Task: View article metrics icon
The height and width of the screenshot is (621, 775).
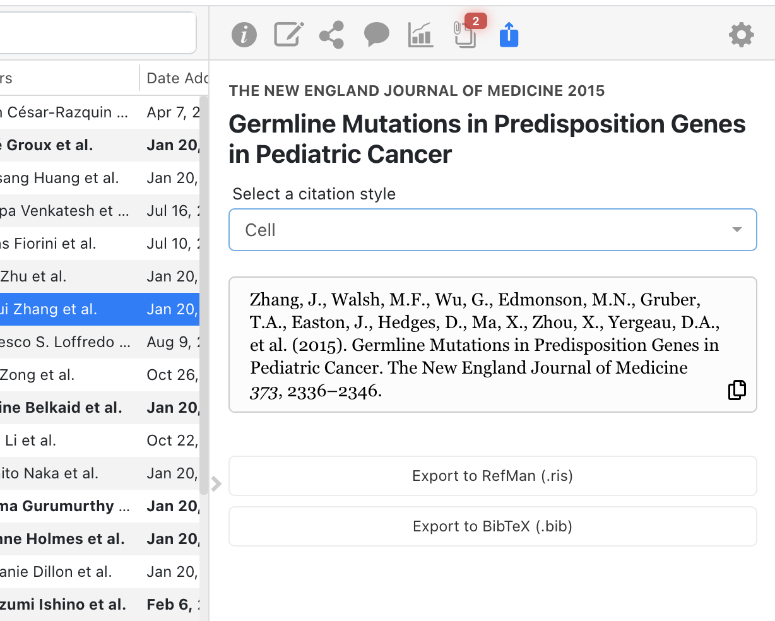Action: tap(420, 35)
